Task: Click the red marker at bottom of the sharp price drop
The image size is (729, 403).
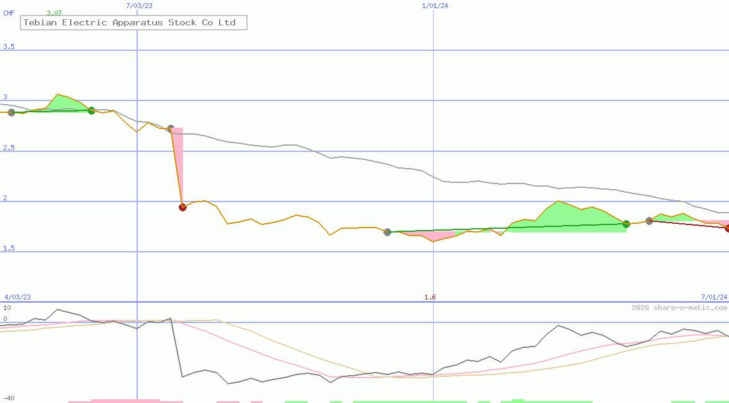Action: (x=182, y=207)
